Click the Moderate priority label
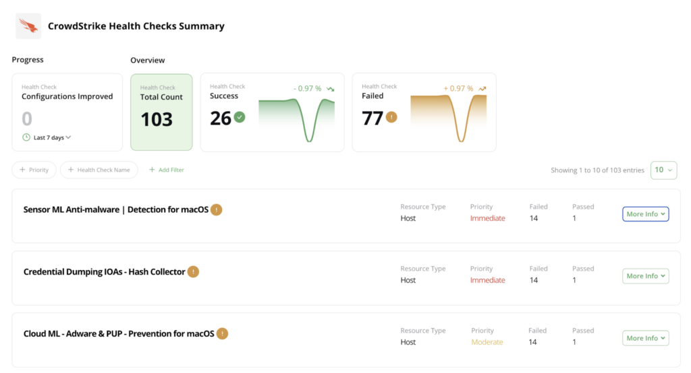Image resolution: width=691 pixels, height=373 pixels. point(487,342)
